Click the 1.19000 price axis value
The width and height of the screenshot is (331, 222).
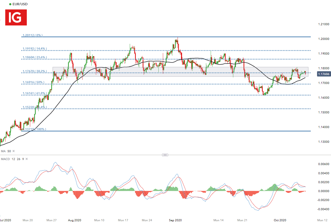(x=324, y=54)
